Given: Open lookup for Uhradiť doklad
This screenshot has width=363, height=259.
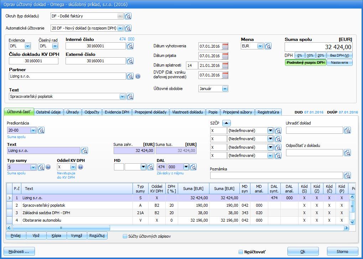Looking at the screenshot, I should (x=347, y=131).
